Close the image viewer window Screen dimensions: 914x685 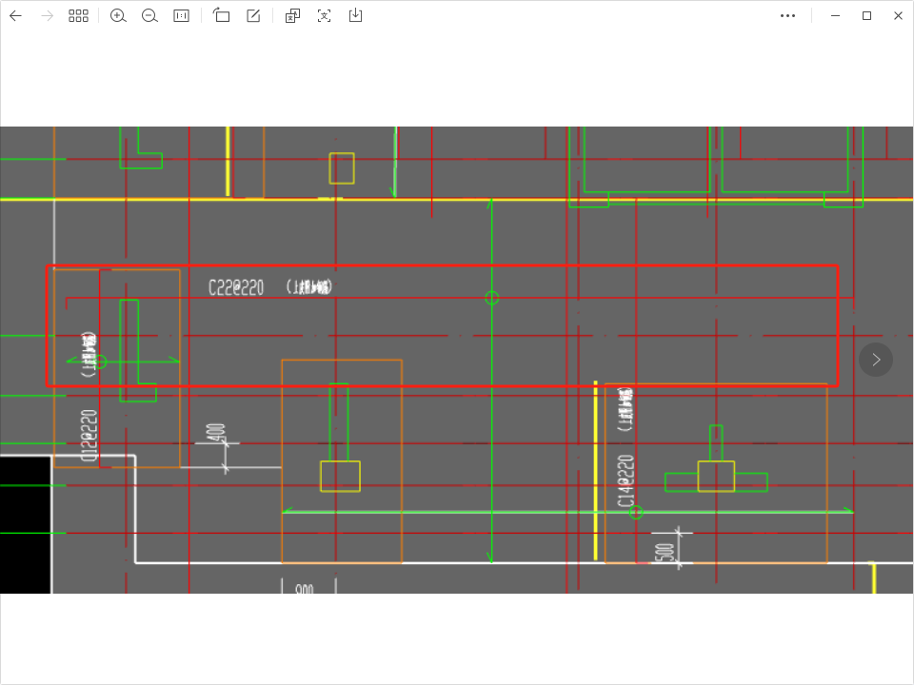[x=898, y=16]
